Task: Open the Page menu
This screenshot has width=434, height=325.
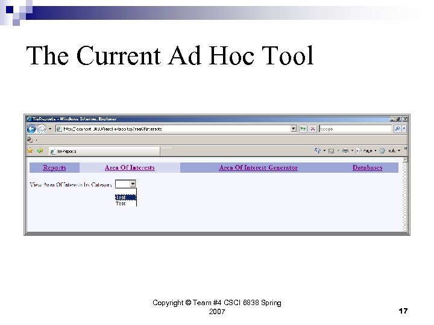Action: pos(366,150)
